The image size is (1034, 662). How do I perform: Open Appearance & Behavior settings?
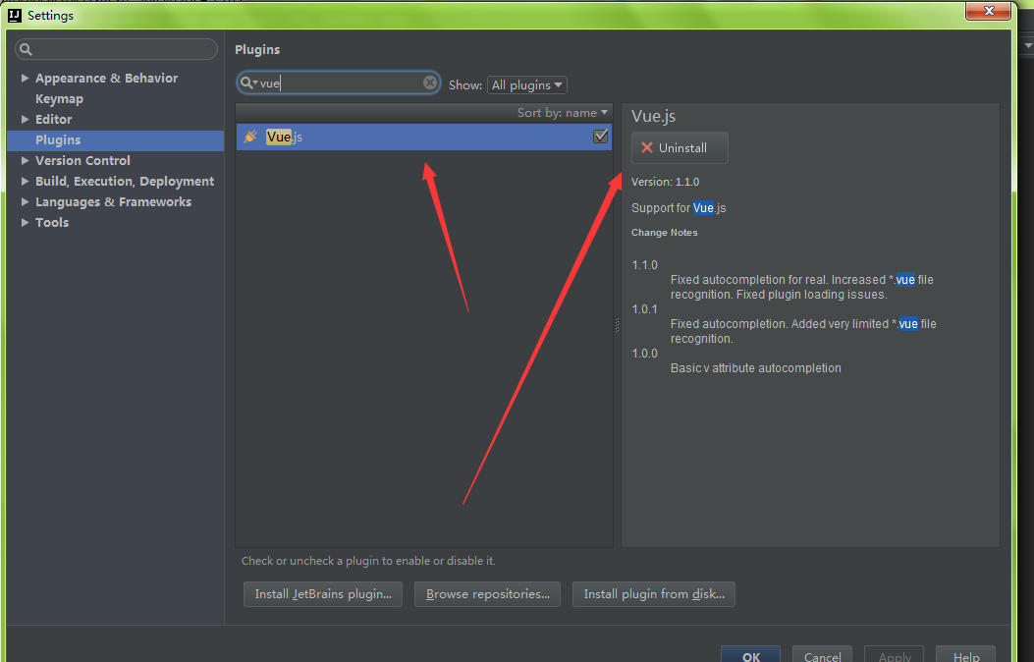[107, 78]
